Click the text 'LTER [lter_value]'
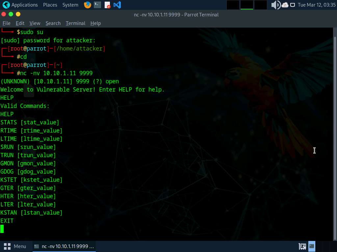Screen dimensions: 337x252 pos(28,204)
